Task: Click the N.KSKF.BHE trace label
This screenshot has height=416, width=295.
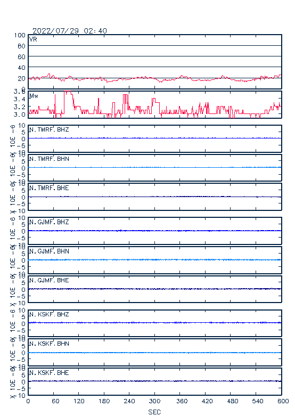Action: [x=49, y=372]
